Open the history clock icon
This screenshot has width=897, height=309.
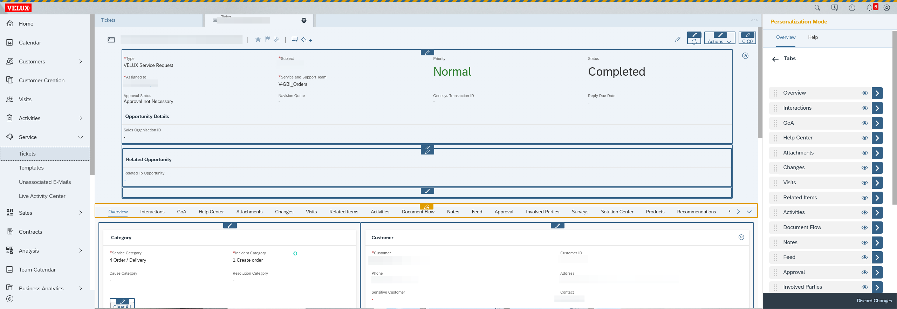(852, 8)
